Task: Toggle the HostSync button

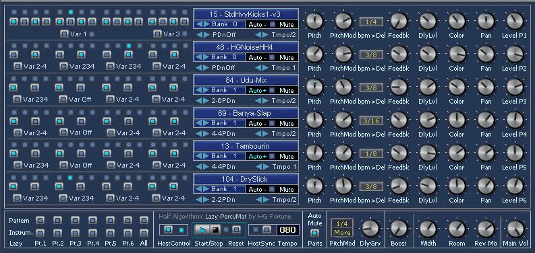Action: tap(266, 230)
